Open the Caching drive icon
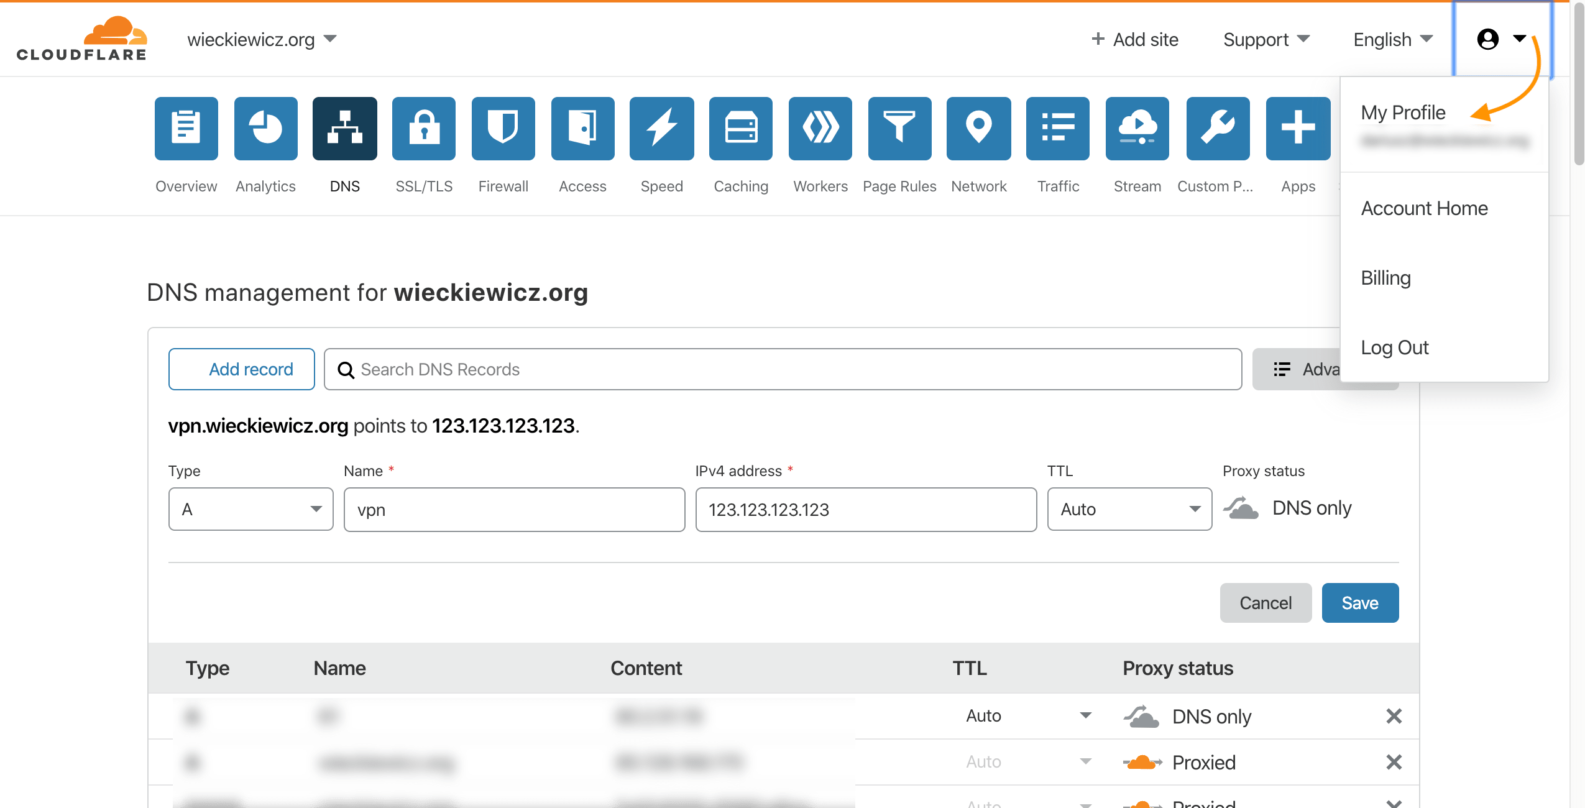 (x=741, y=129)
